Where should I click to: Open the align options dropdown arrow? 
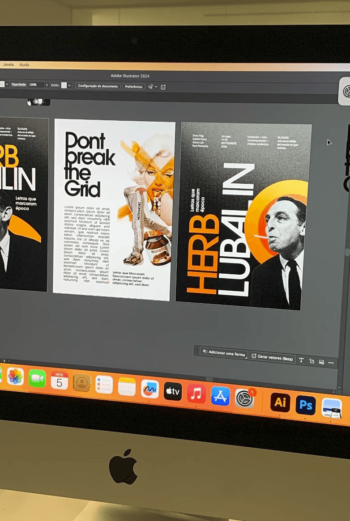tap(156, 87)
